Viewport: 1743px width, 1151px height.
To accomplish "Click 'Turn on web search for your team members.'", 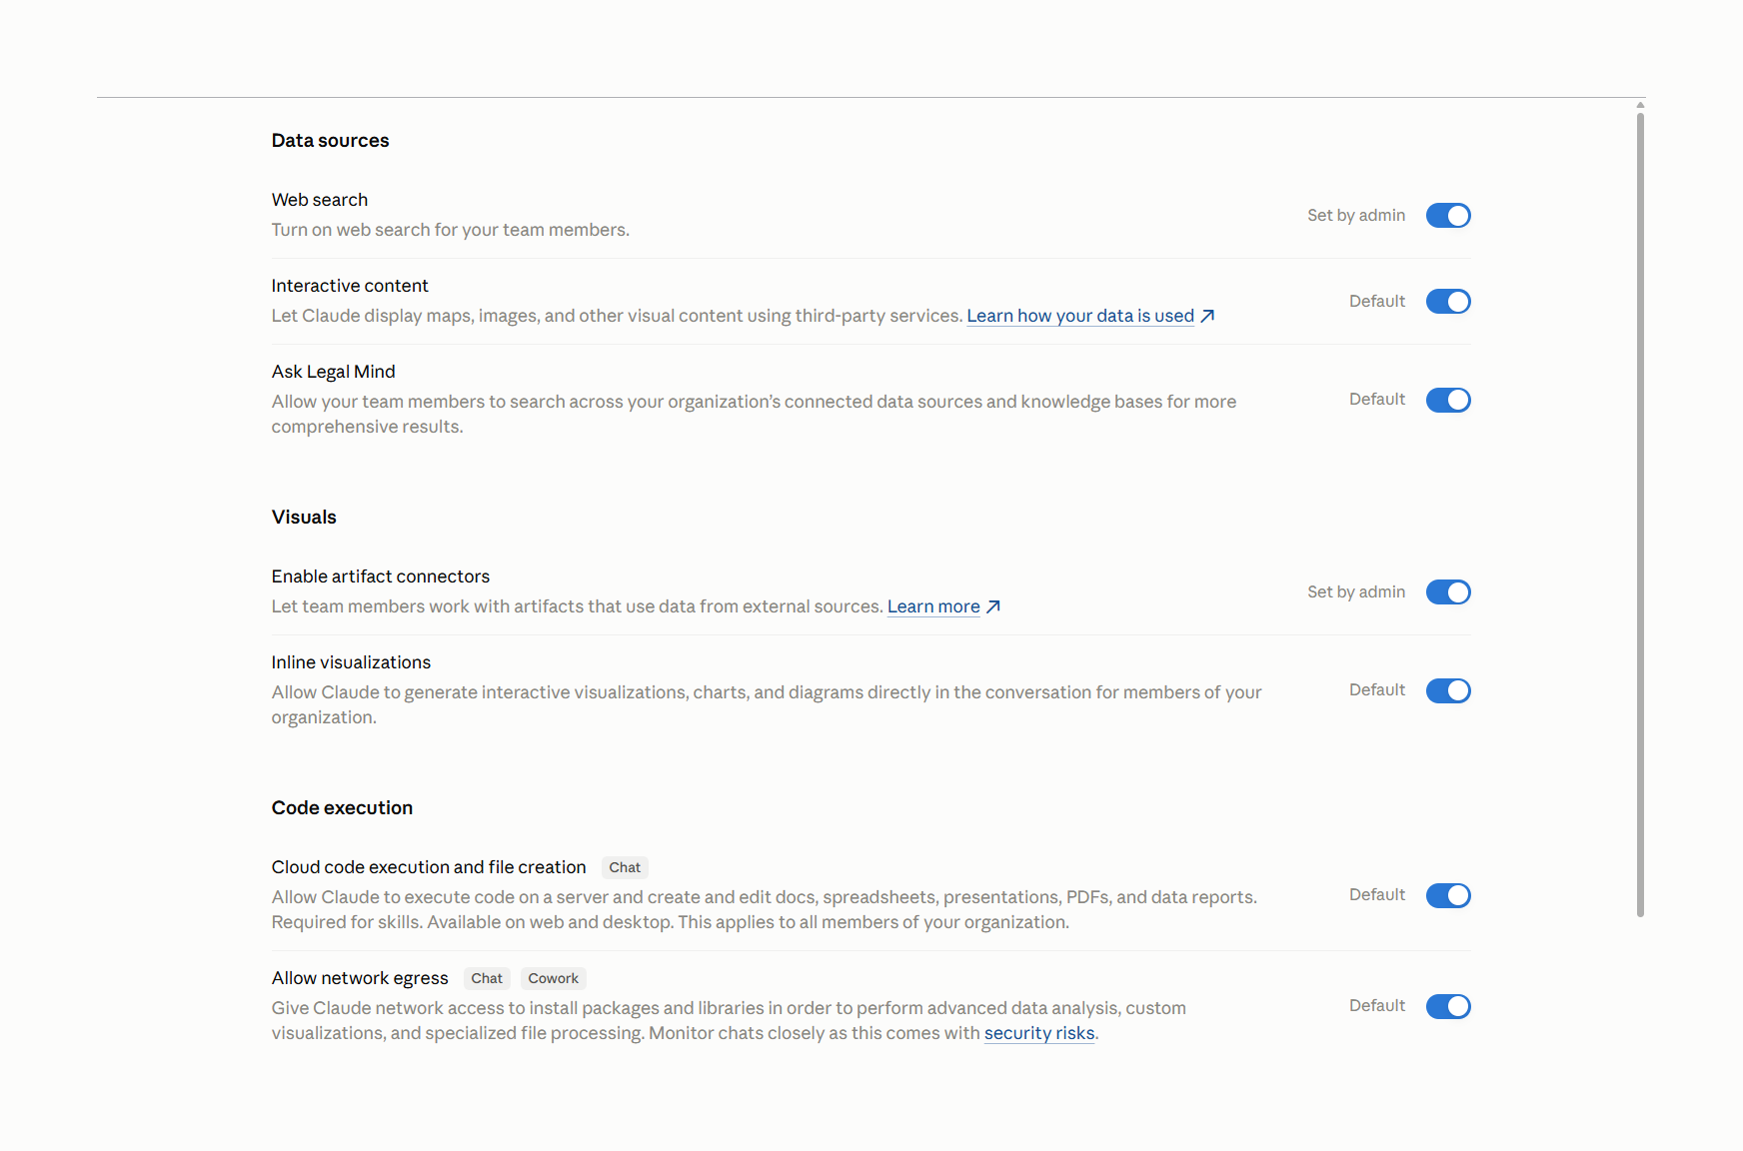I will point(451,230).
